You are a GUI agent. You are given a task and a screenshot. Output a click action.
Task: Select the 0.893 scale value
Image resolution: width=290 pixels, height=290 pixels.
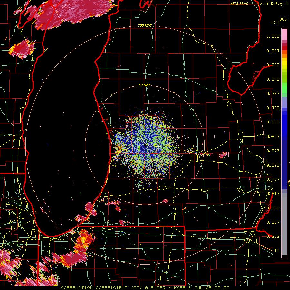273,65
